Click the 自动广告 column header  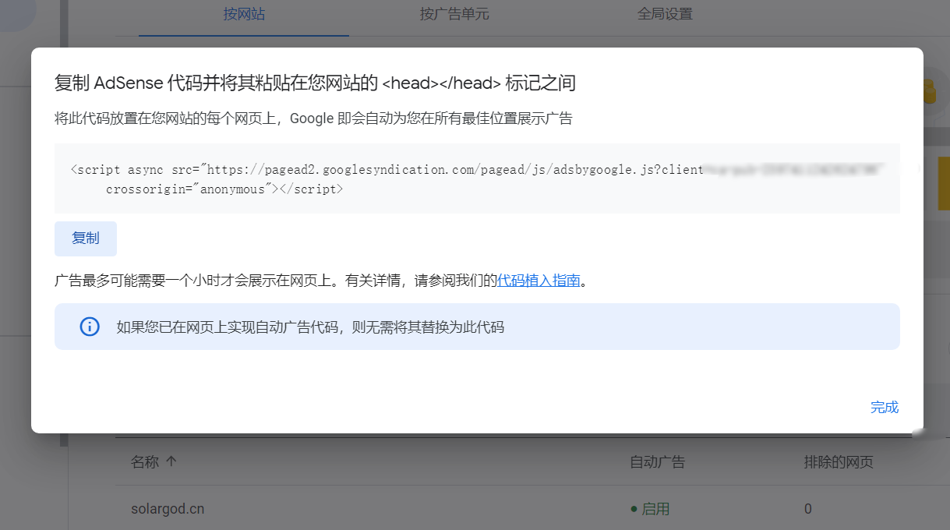point(657,461)
